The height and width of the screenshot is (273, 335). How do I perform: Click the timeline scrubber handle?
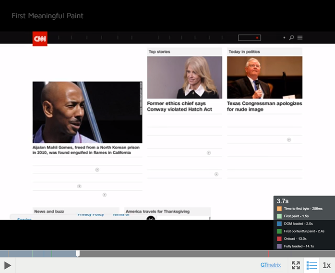(x=78, y=253)
